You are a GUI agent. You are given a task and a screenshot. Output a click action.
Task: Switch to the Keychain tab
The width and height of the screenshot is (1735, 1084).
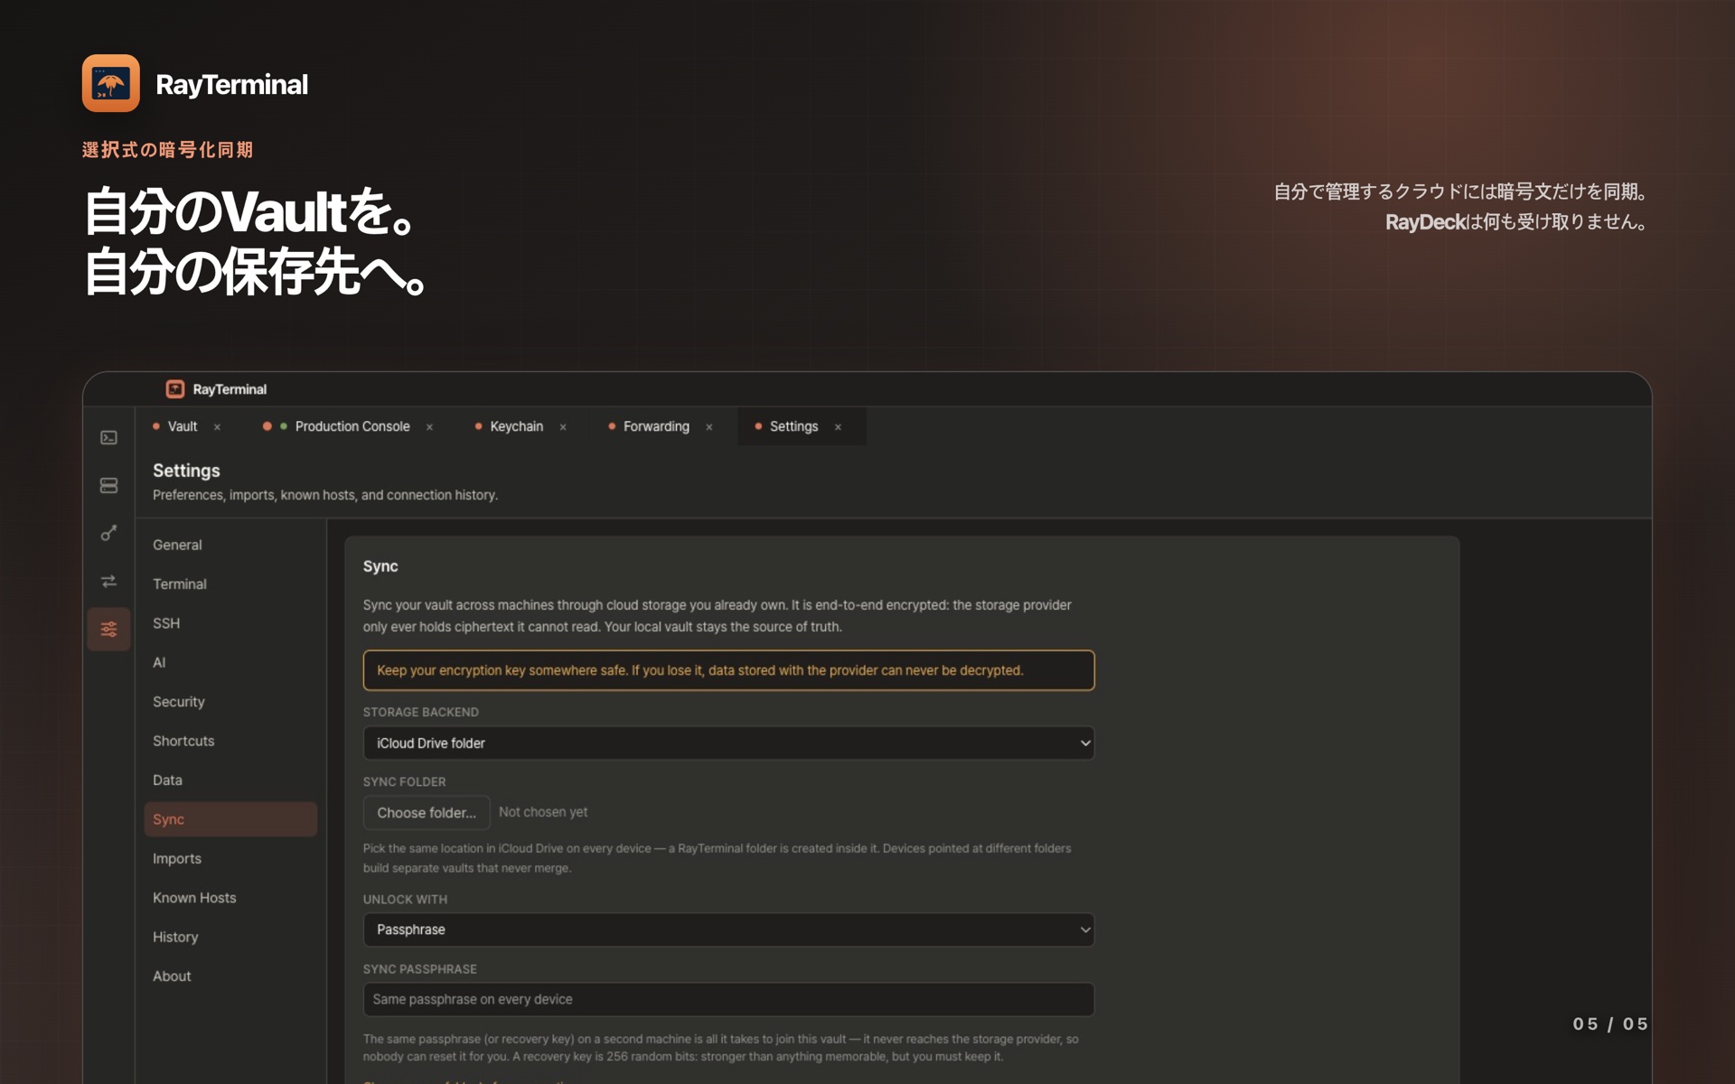[517, 426]
